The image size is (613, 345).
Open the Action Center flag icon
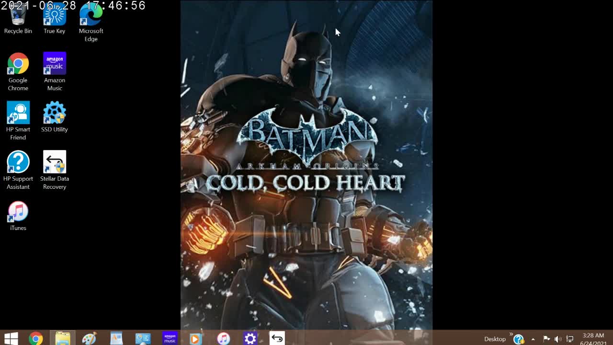(546, 339)
